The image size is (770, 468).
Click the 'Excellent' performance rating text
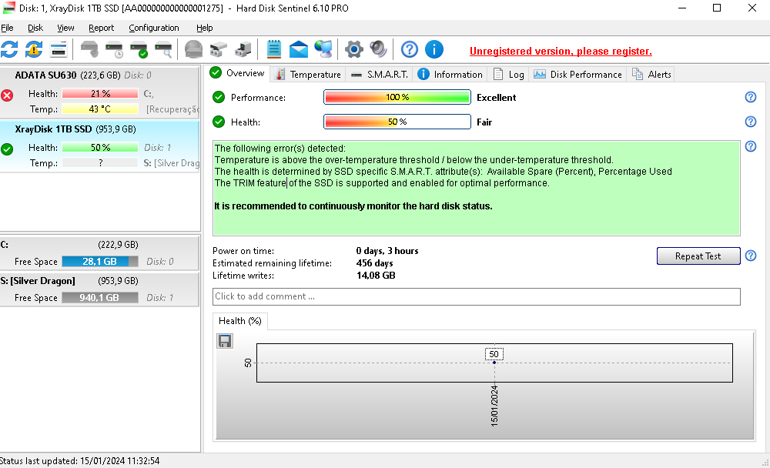tap(497, 97)
